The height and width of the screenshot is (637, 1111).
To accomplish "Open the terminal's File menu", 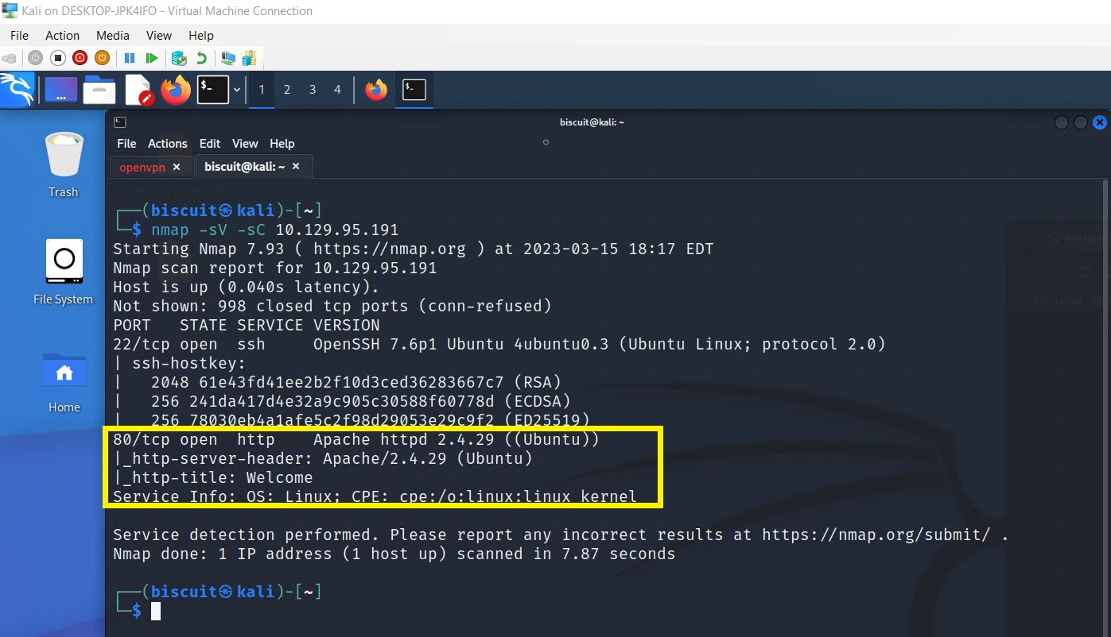I will point(126,144).
